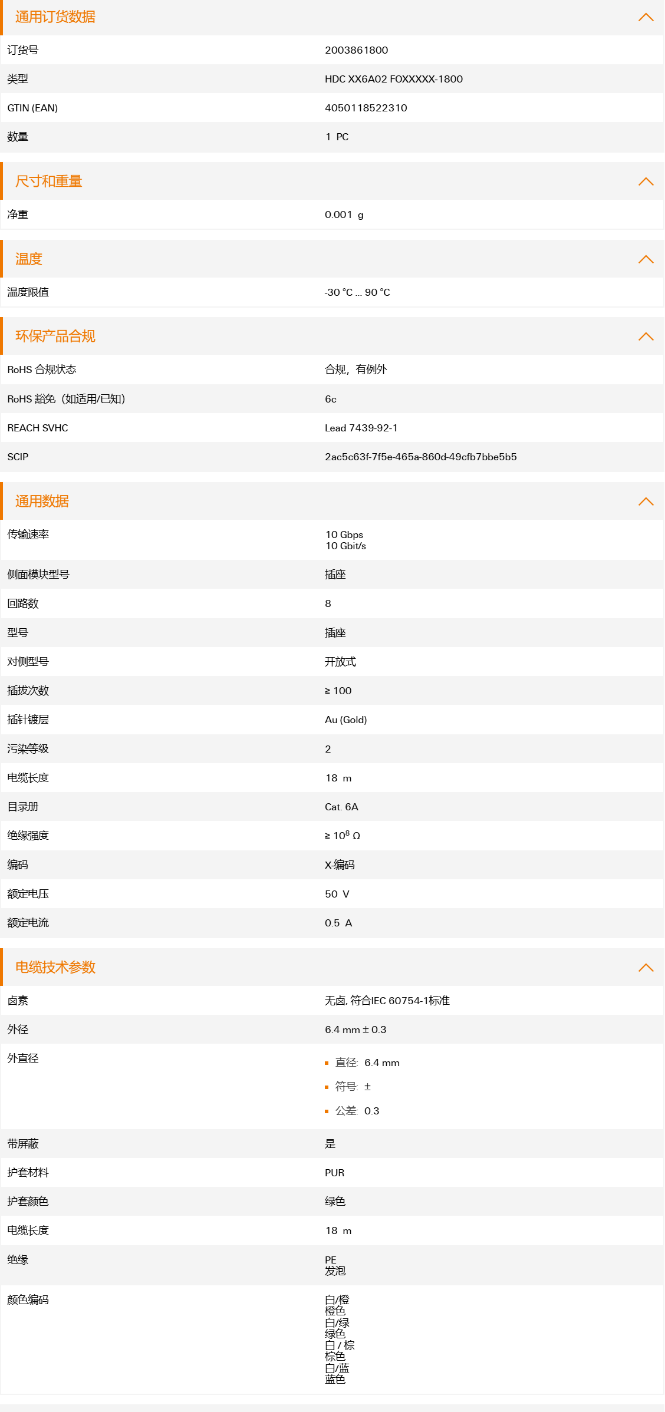Click the color code entry 蓝色
This screenshot has width=665, height=1412.
click(x=335, y=1379)
